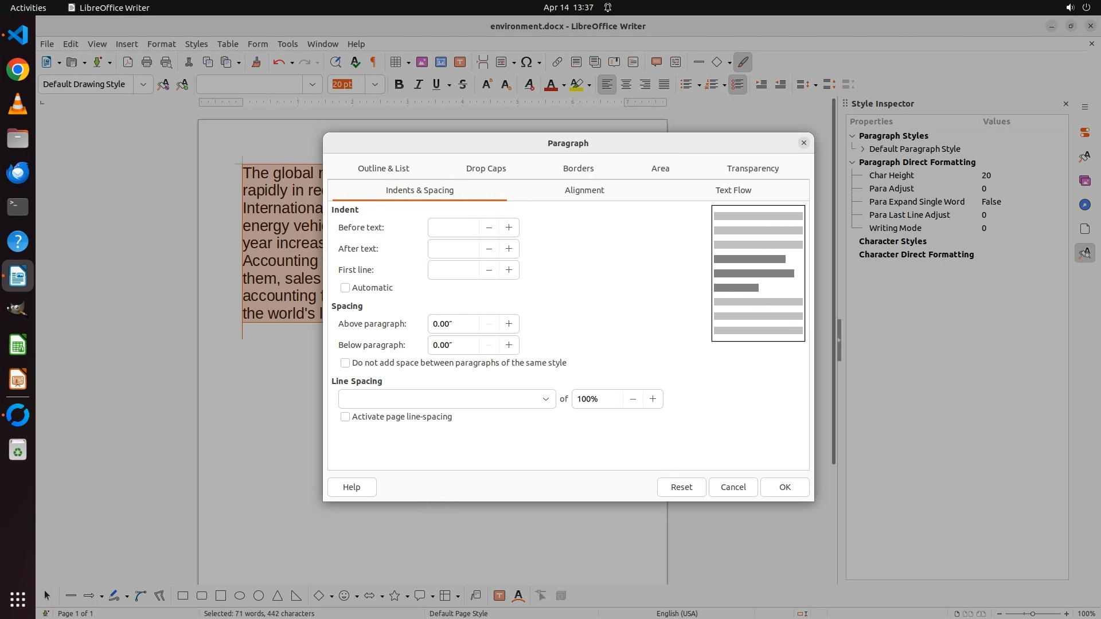Viewport: 1101px width, 619px height.
Task: Switch to the Text Flow tab
Action: [x=733, y=190]
